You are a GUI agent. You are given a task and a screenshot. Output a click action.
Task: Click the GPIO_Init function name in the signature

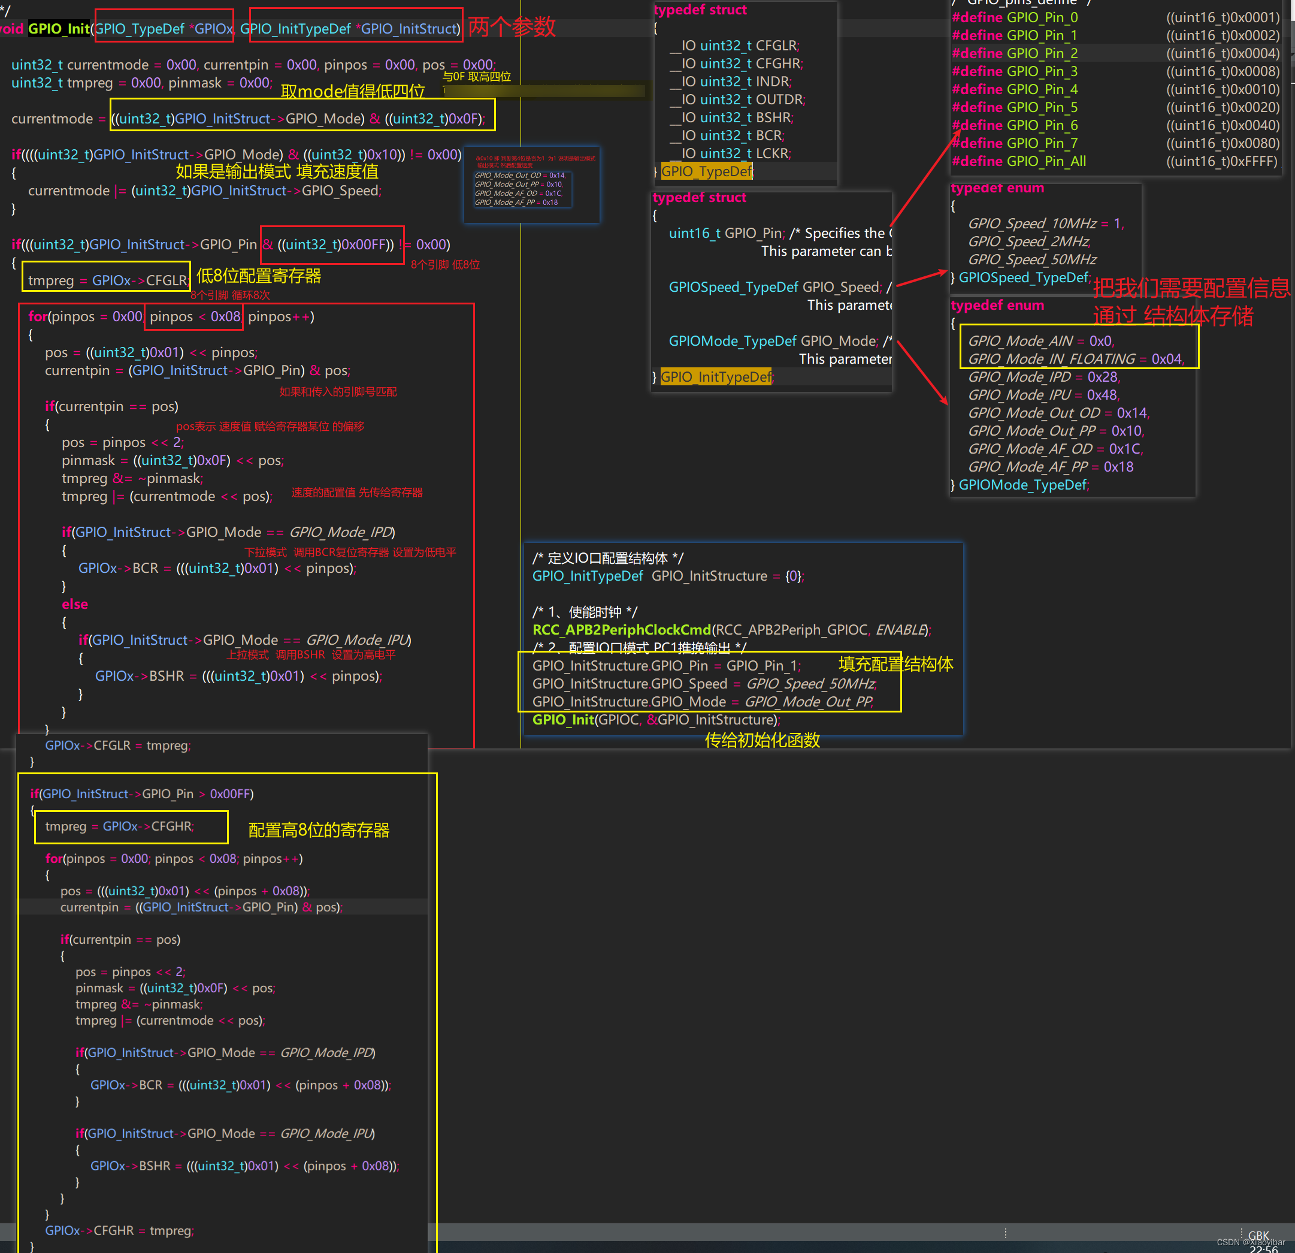(x=59, y=28)
